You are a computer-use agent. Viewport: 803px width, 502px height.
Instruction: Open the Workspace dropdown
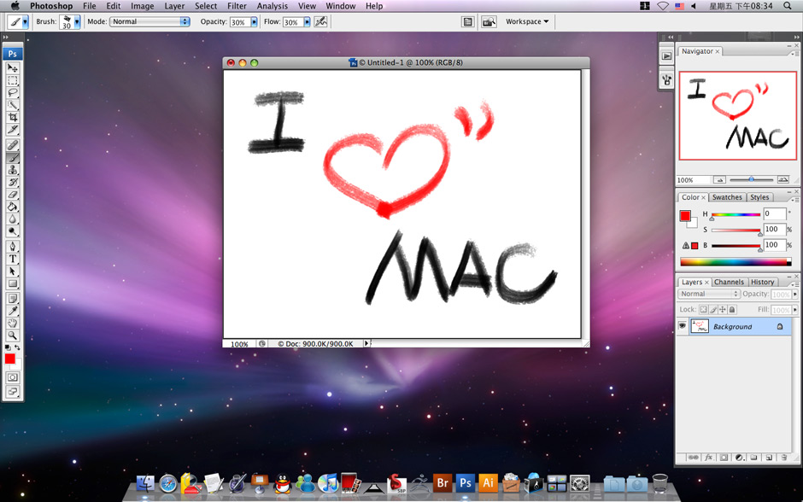[527, 21]
